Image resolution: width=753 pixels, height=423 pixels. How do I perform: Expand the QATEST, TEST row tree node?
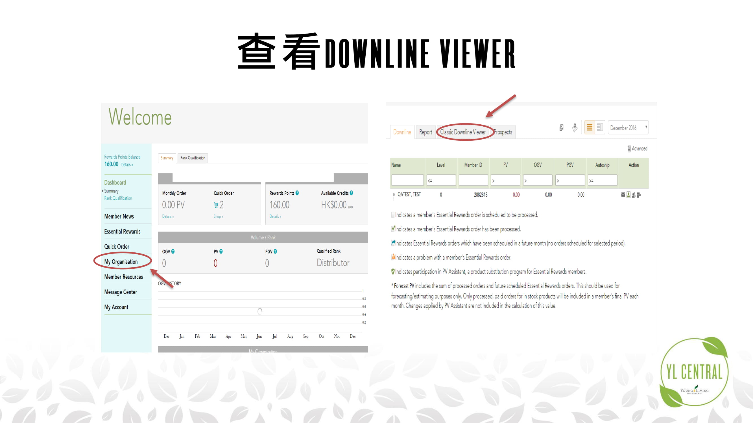(x=394, y=195)
